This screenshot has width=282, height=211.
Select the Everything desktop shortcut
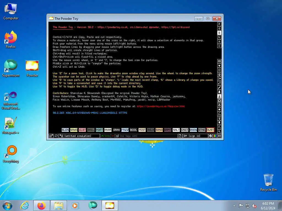(x=11, y=154)
